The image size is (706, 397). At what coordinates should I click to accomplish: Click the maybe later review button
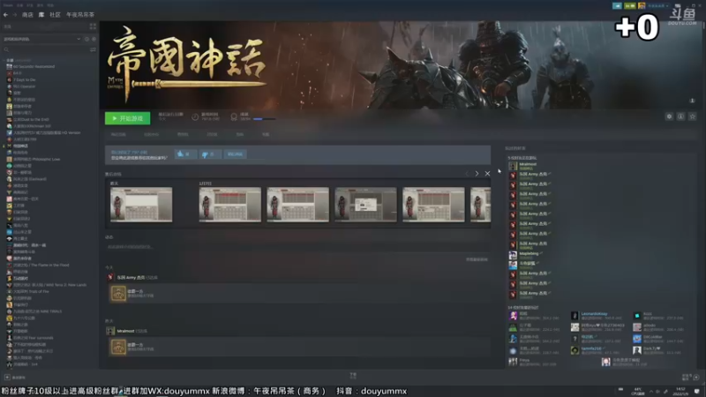235,154
